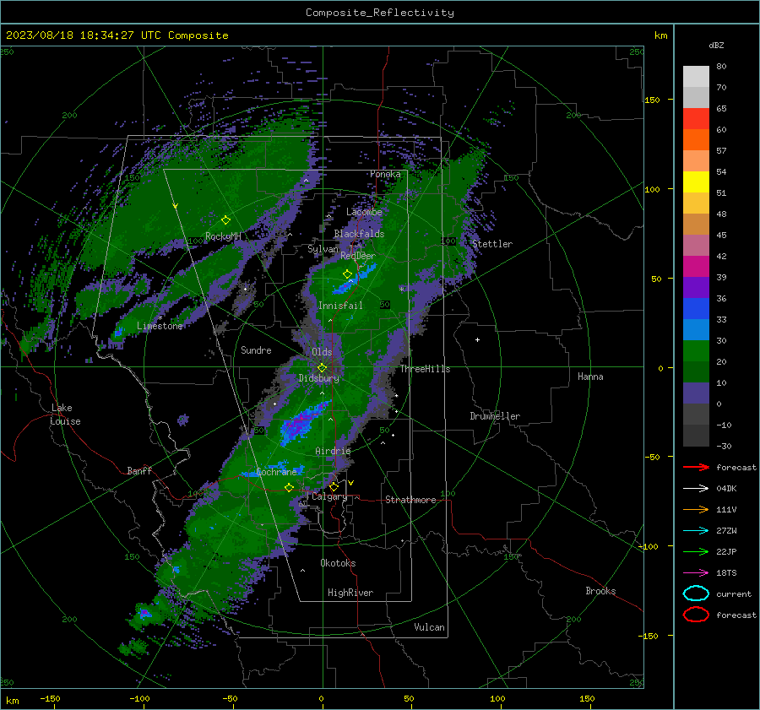Image resolution: width=760 pixels, height=710 pixels.
Task: Click the red forecast arrow legend icon
Action: pos(696,467)
